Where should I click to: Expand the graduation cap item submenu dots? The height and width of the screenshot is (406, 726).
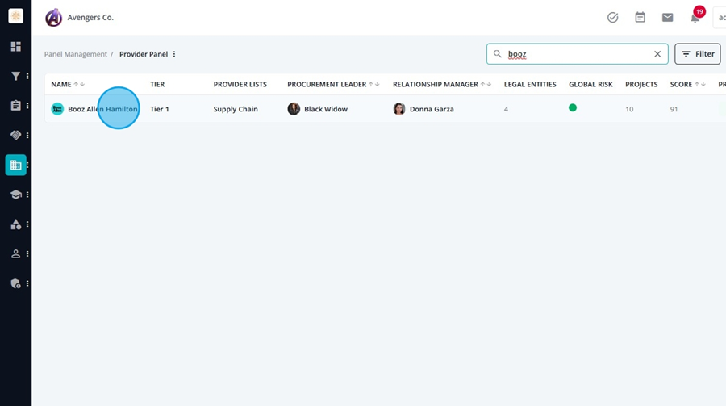[27, 195]
